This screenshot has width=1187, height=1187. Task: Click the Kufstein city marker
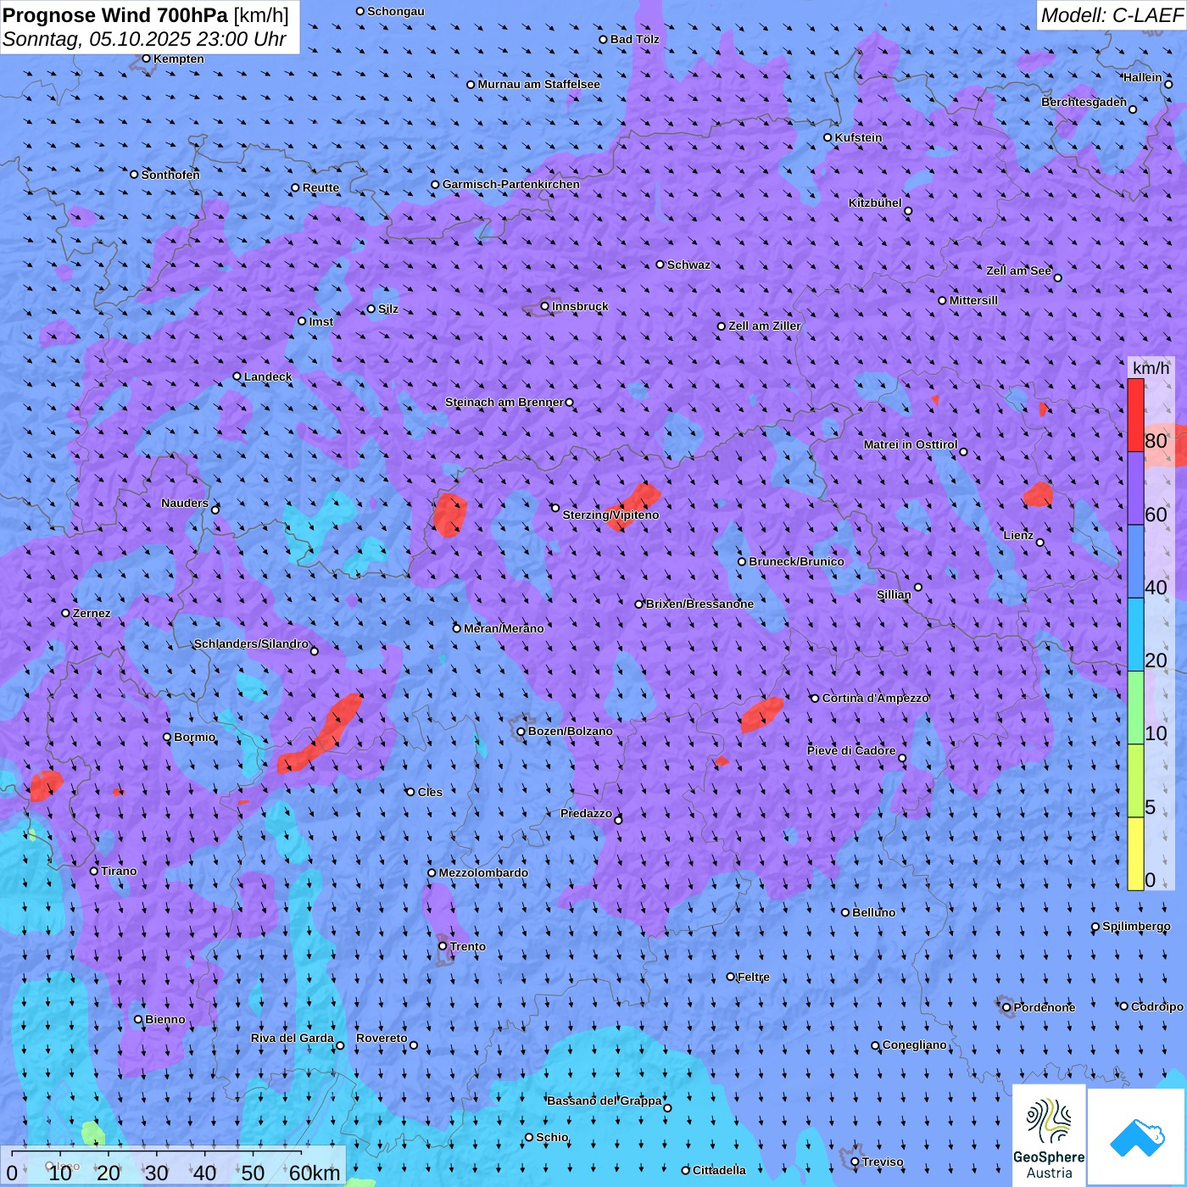(x=828, y=137)
